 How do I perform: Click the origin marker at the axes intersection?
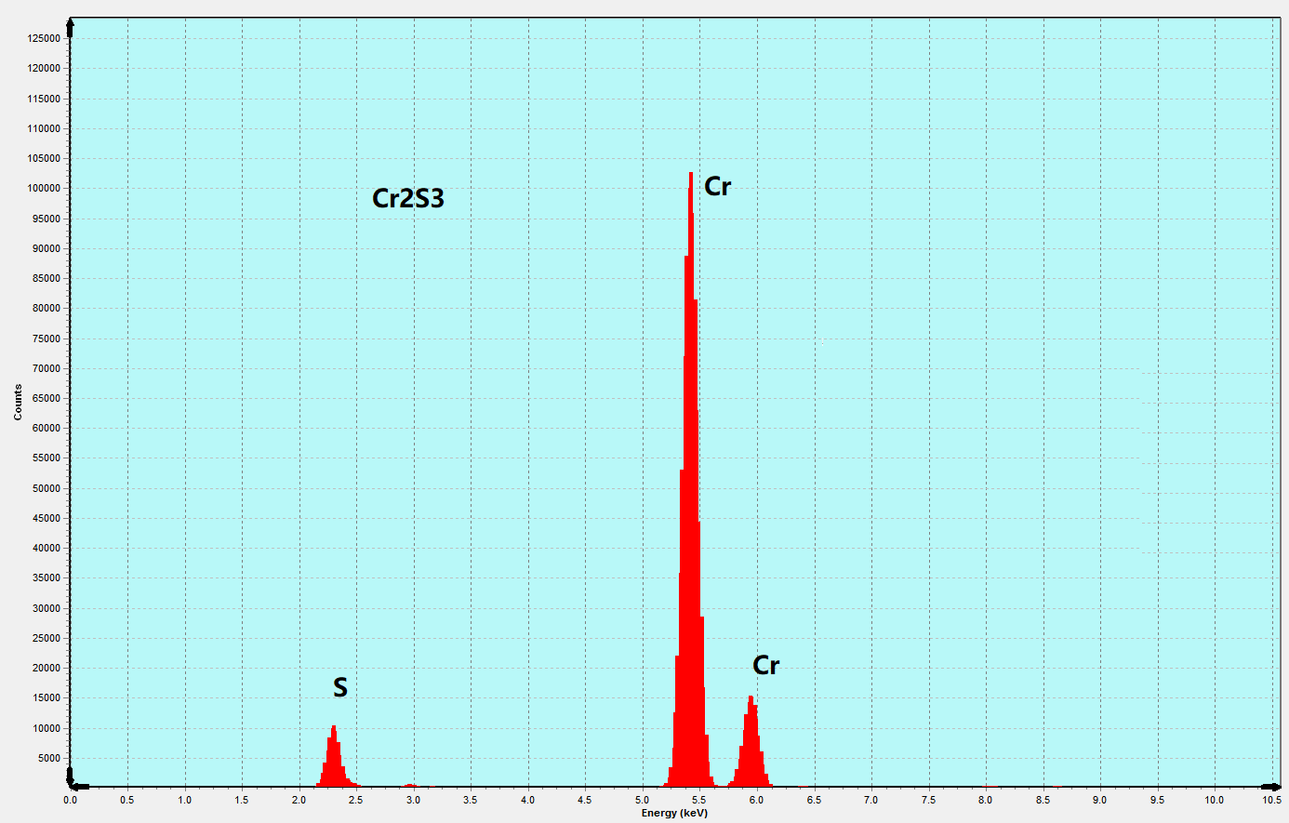pyautogui.click(x=73, y=787)
